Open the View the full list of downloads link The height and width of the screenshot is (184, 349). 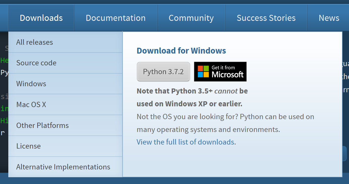coord(186,142)
